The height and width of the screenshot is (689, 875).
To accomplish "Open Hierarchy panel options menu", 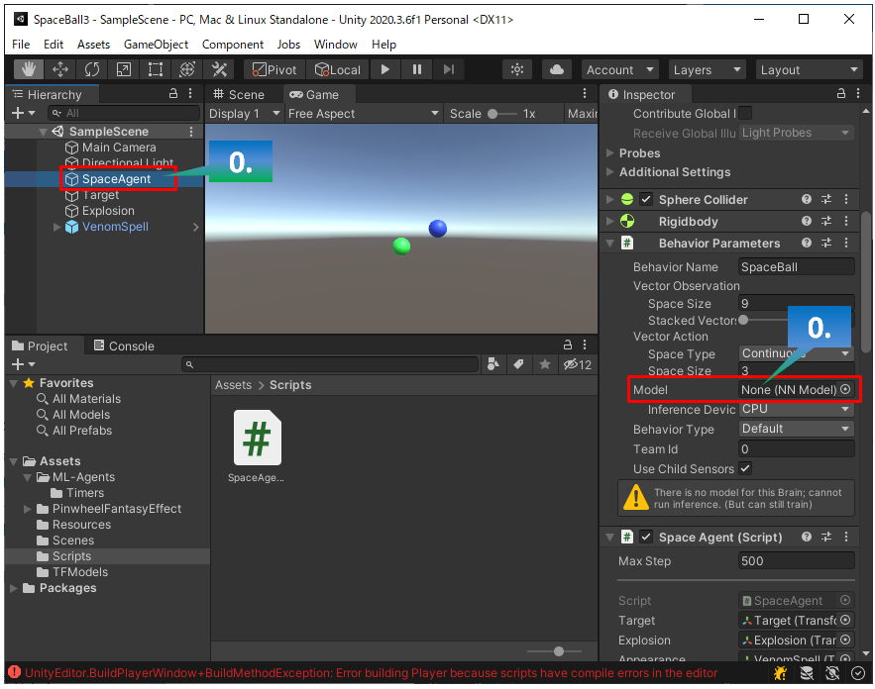I will tap(190, 94).
